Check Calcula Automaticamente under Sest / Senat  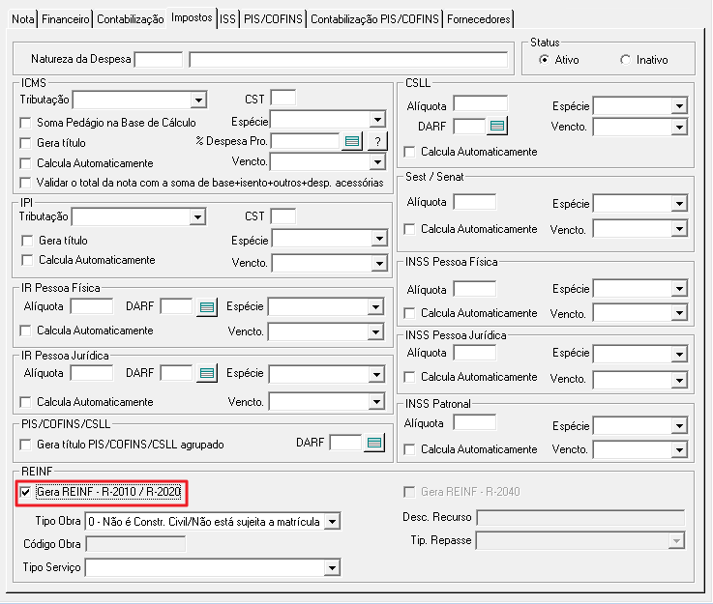[409, 229]
